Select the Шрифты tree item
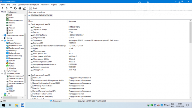This screenshot has height=108, width=192. click(x=13, y=68)
